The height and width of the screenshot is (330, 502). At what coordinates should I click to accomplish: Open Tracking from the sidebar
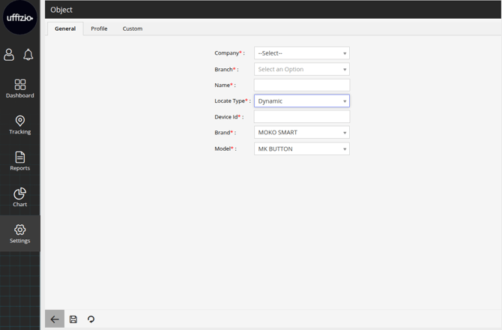click(19, 124)
